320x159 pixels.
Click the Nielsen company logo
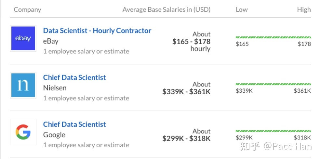click(x=23, y=85)
